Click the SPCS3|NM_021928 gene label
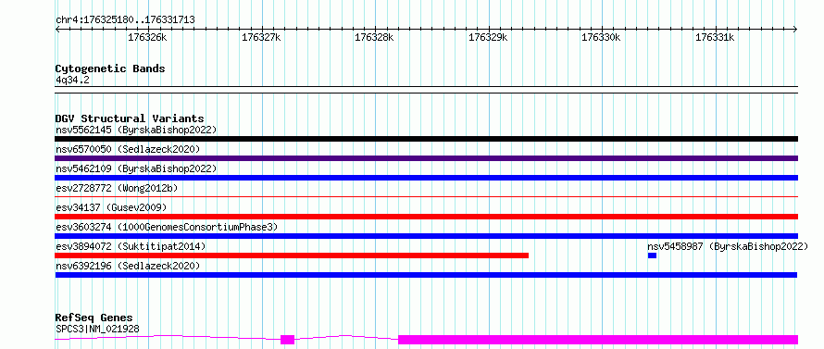 click(x=97, y=330)
